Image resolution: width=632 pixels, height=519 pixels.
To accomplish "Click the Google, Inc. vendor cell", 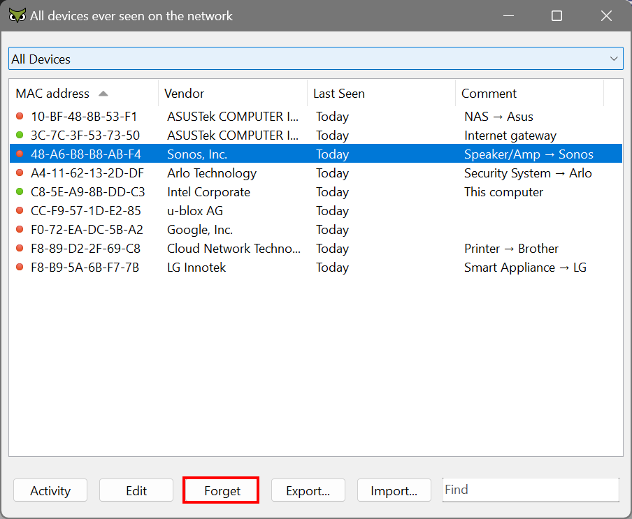I will (200, 230).
